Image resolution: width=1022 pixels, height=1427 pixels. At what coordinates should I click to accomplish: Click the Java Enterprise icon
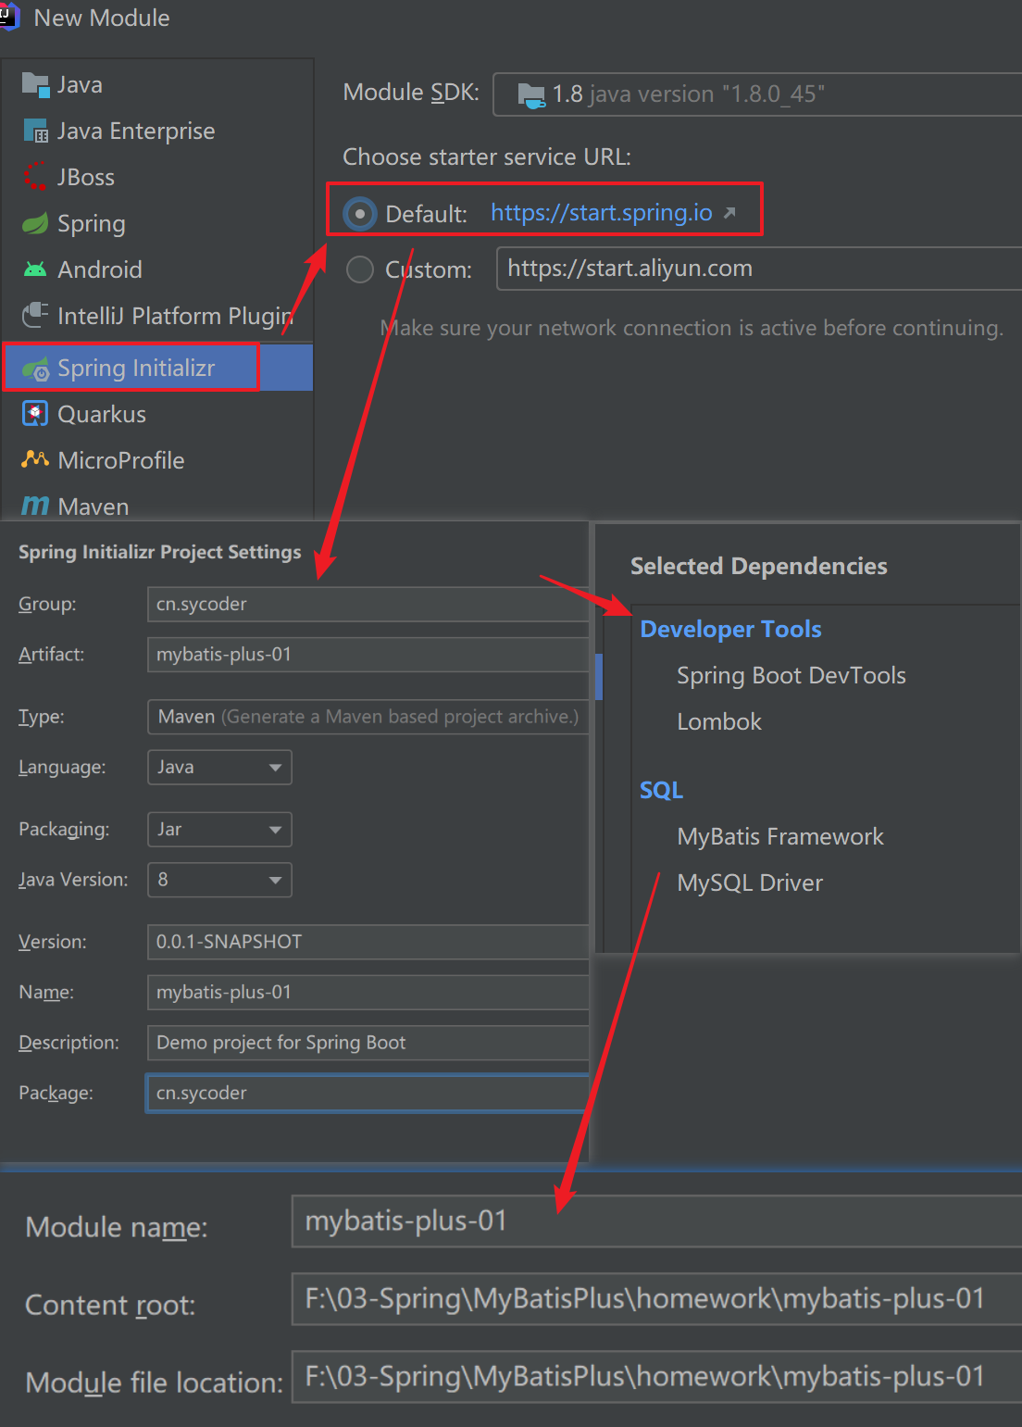click(x=35, y=131)
